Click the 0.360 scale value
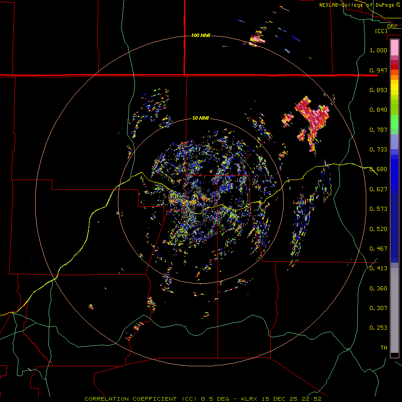Viewport: 402px width, 402px height. pyautogui.click(x=378, y=289)
